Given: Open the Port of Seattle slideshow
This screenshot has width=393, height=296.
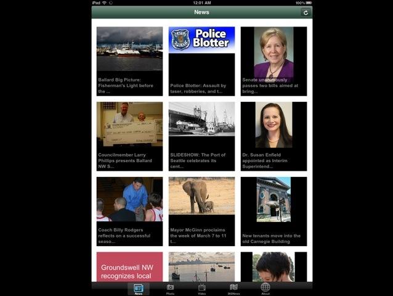Looking at the screenshot, I should click(x=202, y=136).
